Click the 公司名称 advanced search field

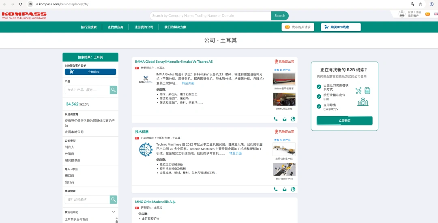(x=87, y=200)
